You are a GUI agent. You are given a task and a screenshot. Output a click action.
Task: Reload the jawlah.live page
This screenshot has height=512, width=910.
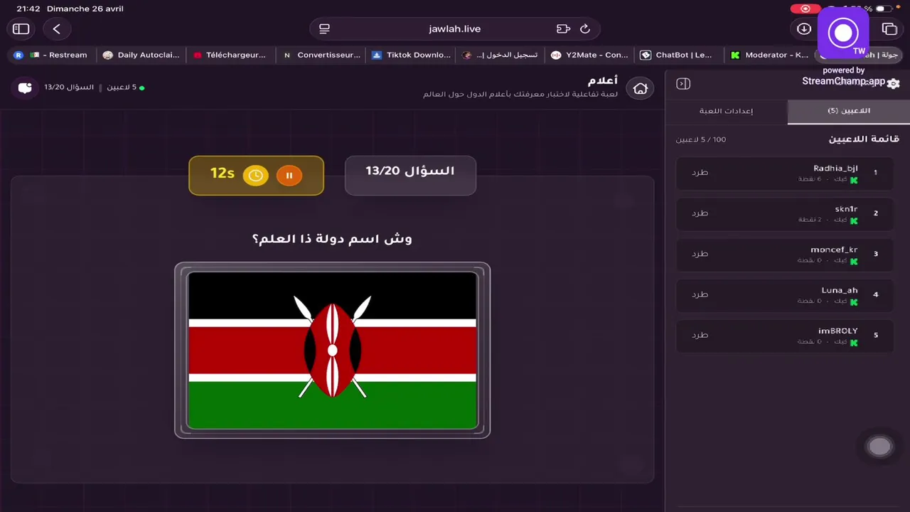[x=585, y=29]
